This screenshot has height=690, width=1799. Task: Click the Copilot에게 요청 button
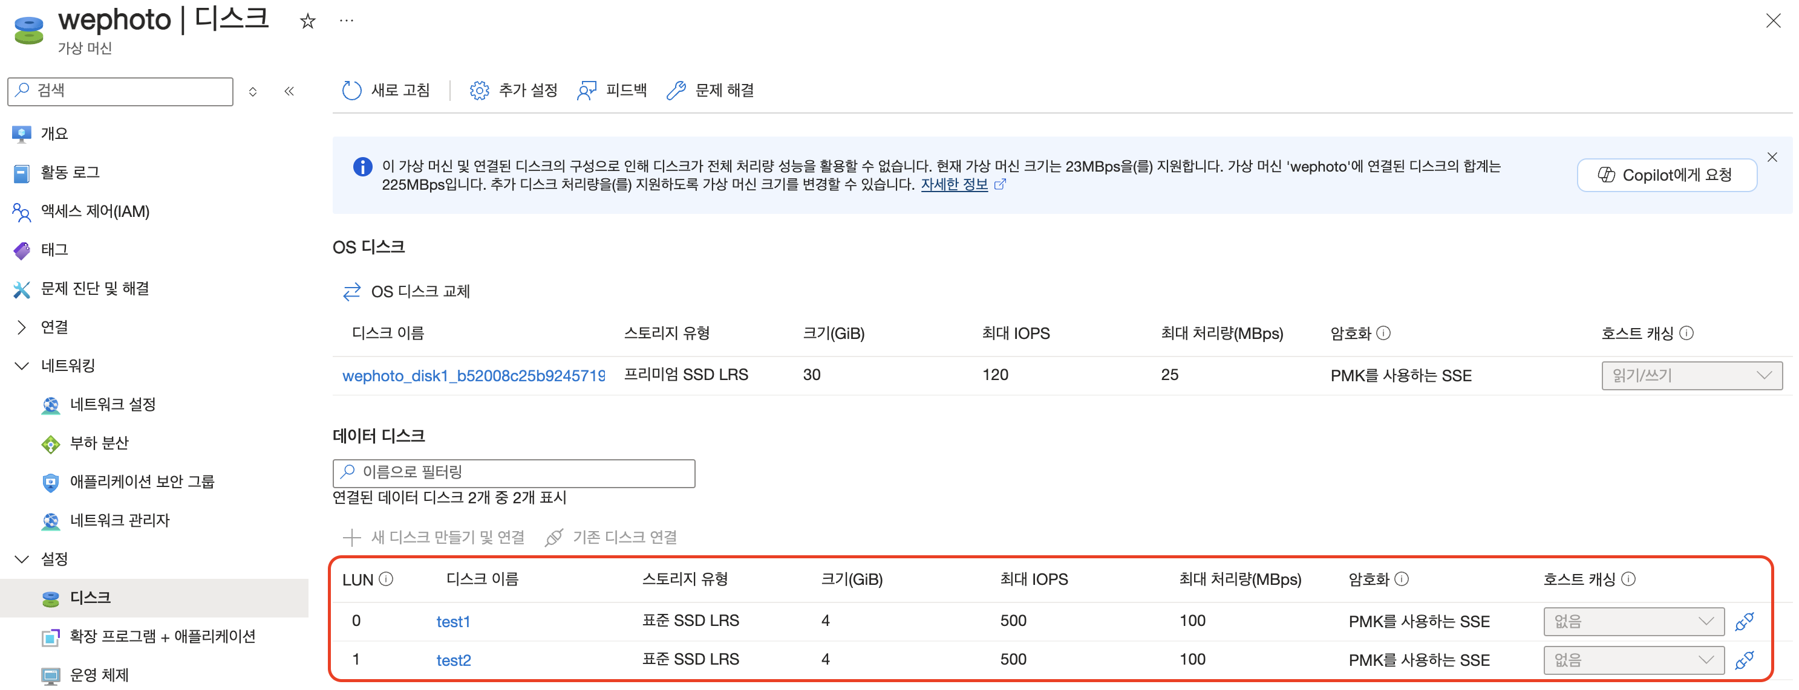(1667, 175)
